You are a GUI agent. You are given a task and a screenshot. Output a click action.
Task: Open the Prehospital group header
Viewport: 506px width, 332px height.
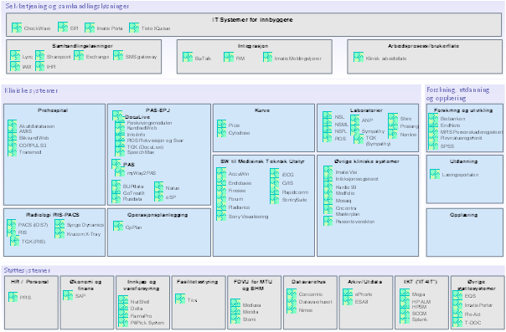coord(53,110)
